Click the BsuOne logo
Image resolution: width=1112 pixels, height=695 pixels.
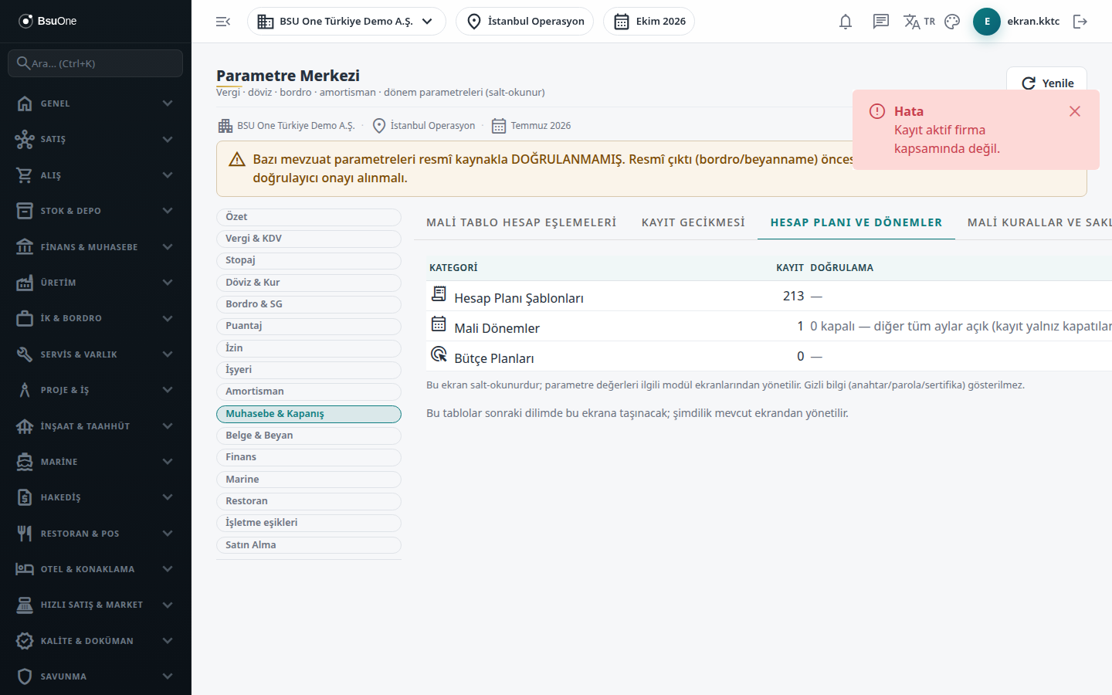click(x=48, y=21)
